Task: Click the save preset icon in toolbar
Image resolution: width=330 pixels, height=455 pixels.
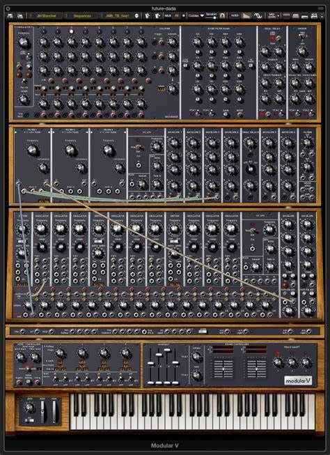Action: point(10,15)
